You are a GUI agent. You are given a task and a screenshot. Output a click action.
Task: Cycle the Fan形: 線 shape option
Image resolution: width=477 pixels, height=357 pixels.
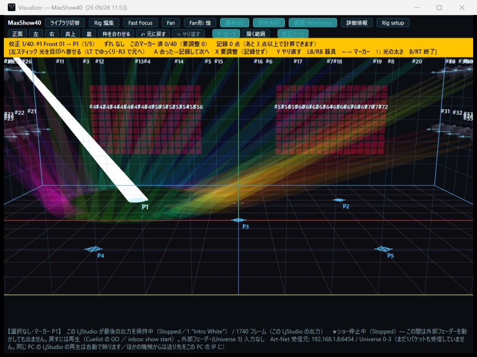[x=200, y=23]
